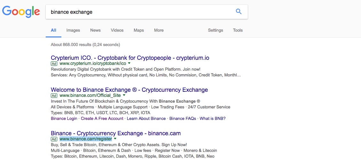This screenshot has height=165, width=361.
Task: Open the Maps search tab
Action: pos(139,30)
